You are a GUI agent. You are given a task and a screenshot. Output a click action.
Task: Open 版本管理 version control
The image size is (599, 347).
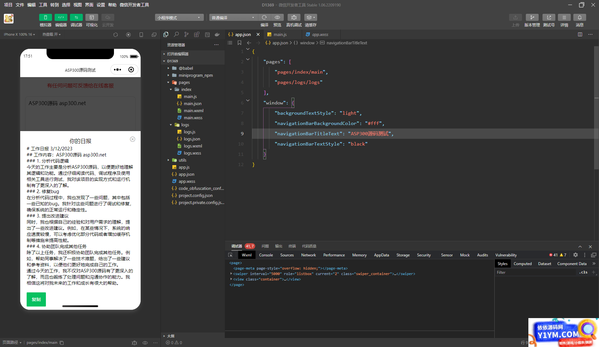click(532, 17)
